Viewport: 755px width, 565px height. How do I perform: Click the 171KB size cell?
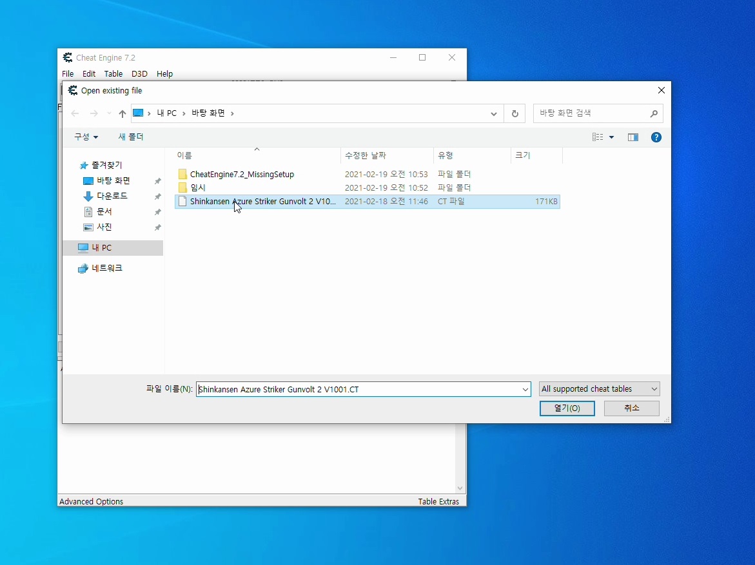pos(546,201)
